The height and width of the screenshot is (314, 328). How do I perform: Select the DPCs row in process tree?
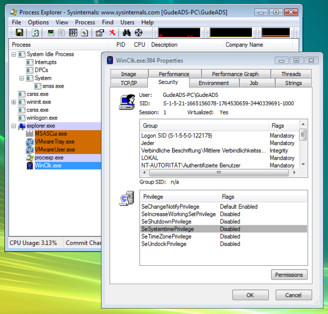[41, 70]
